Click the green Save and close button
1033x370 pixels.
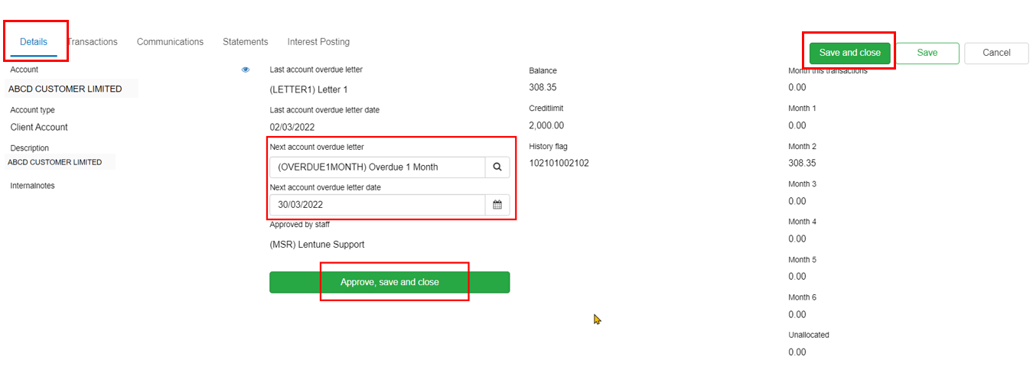coord(850,53)
